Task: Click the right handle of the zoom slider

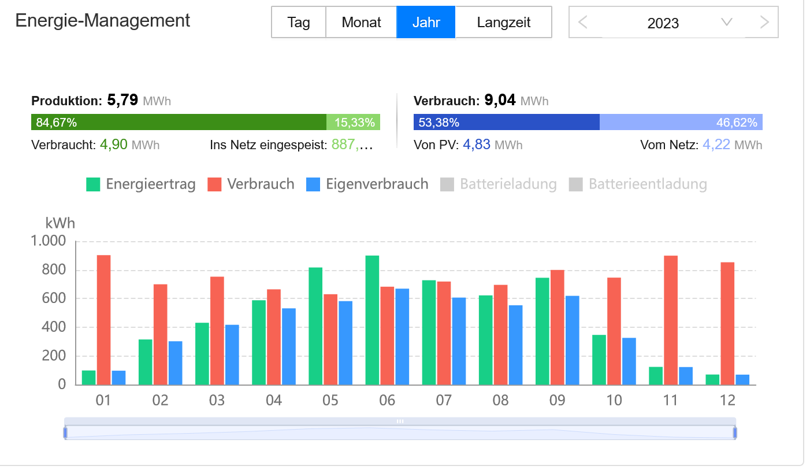Action: pos(735,433)
